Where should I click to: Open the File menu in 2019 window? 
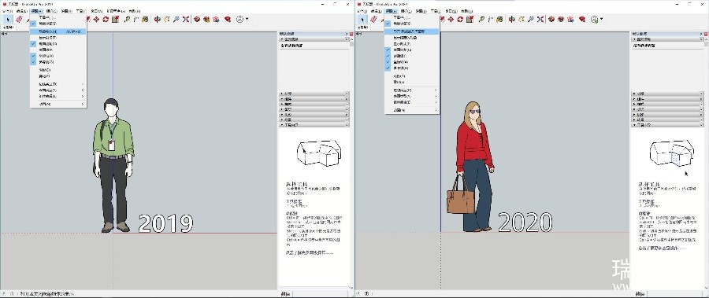(8, 11)
